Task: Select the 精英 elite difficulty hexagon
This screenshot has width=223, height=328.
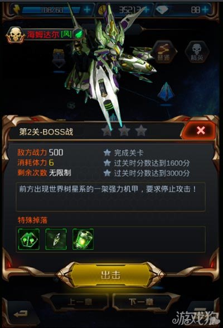Action: pos(197,52)
